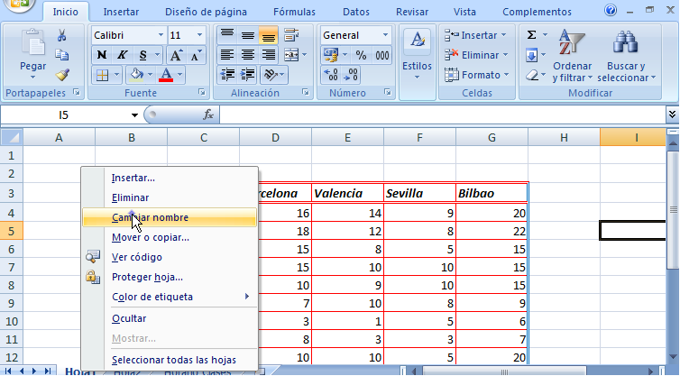This screenshot has width=680, height=376.
Task: Switch to the Fórmulas ribbon tab
Action: coord(294,12)
